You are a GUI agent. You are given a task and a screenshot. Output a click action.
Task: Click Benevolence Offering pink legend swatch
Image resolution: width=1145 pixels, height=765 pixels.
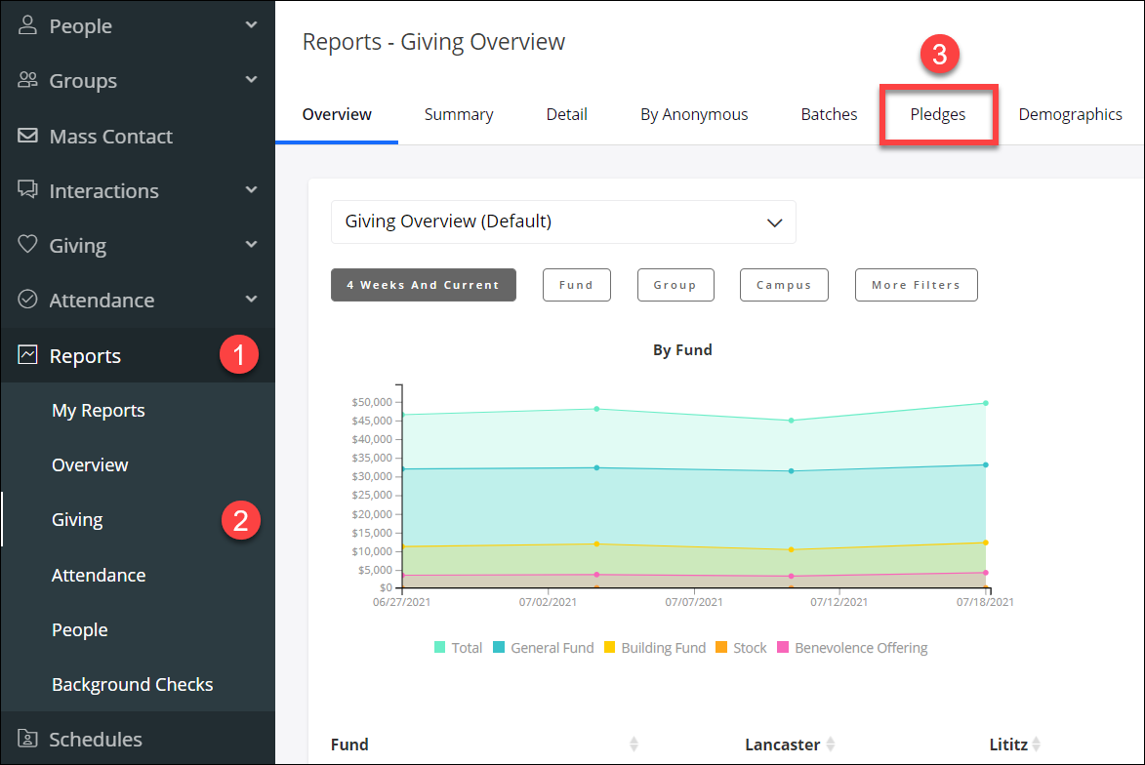click(x=782, y=648)
